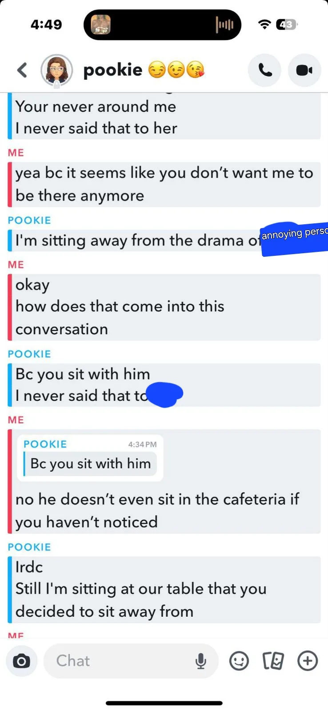Focus the Chat message input field
This screenshot has height=712, width=328.
pos(131,661)
